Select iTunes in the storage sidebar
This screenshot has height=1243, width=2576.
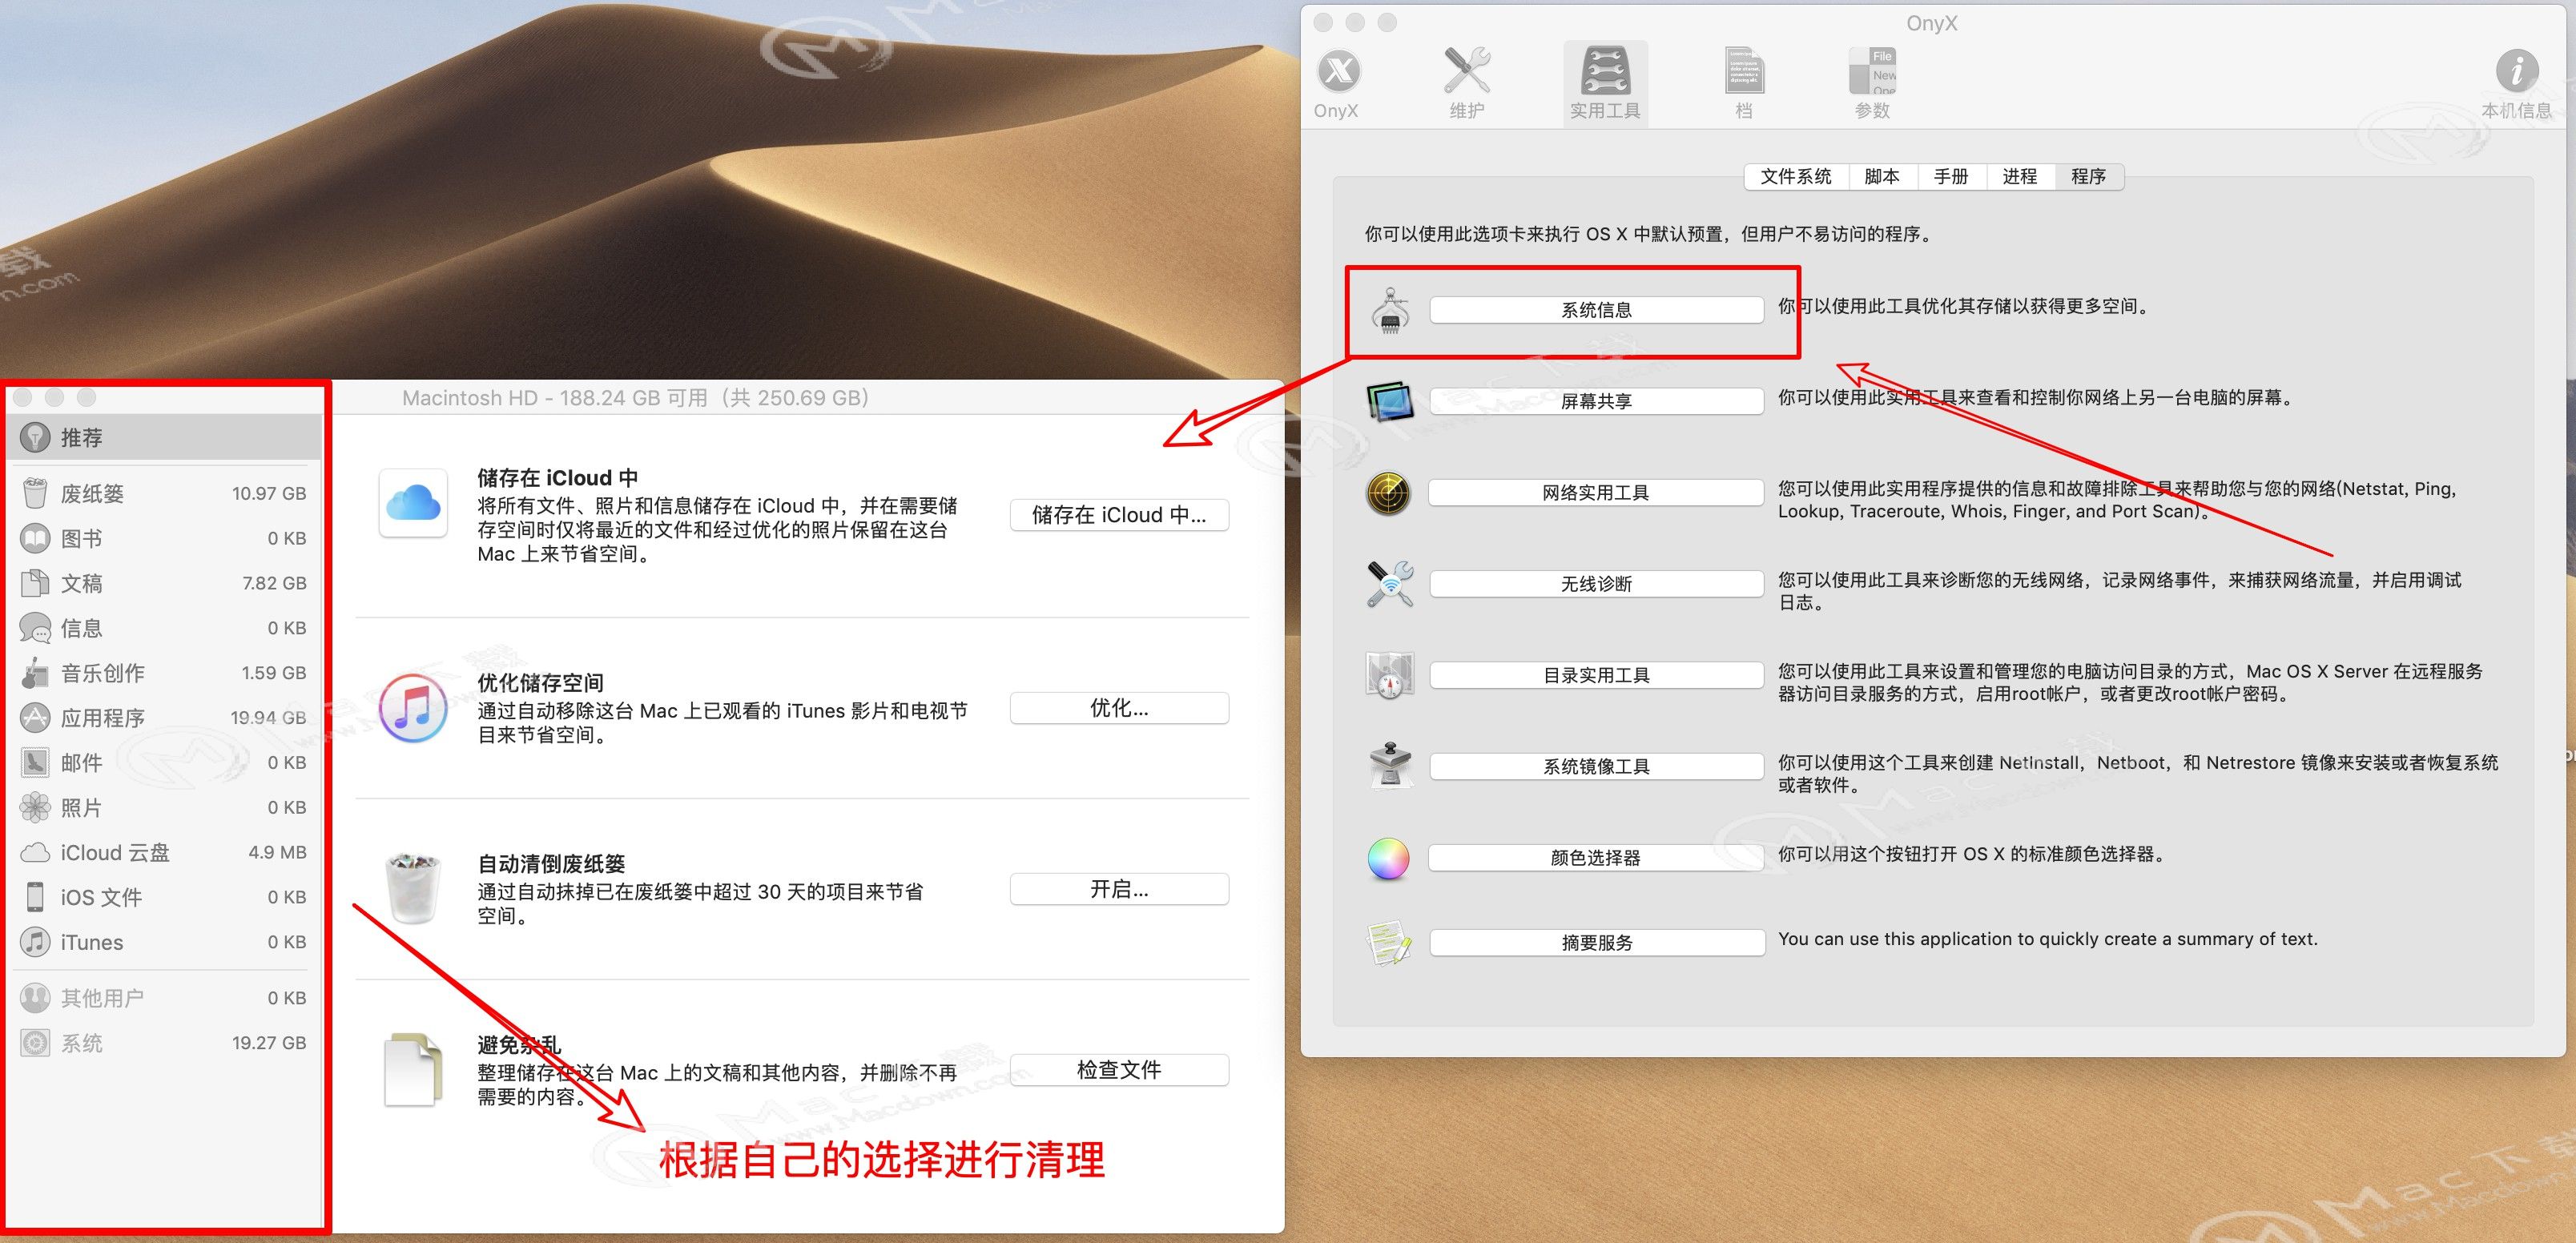(164, 942)
